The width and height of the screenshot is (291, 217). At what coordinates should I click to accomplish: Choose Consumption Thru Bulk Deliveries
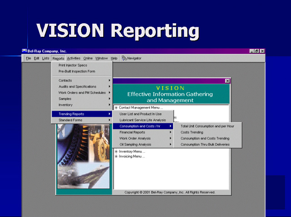(208, 144)
